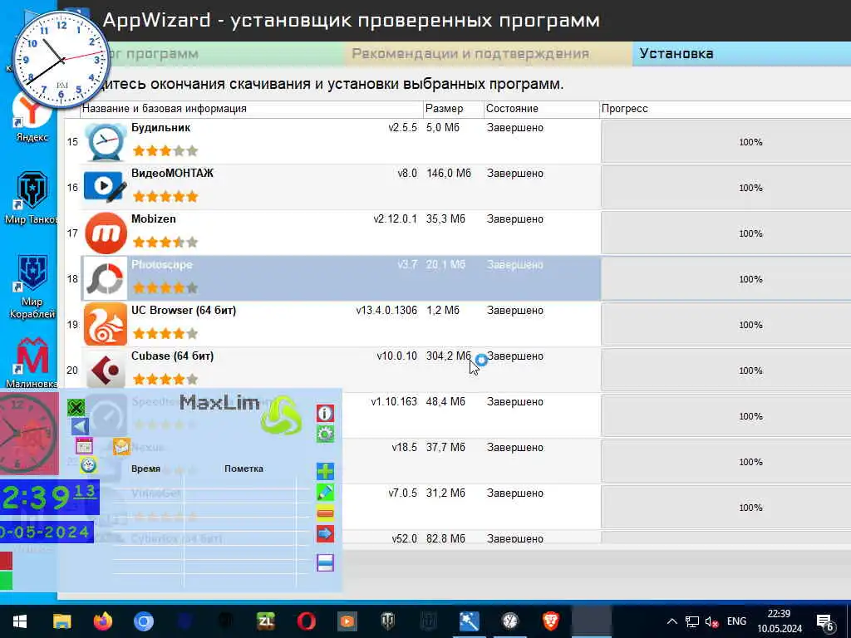The image size is (851, 638).
Task: Open the ZL app on the taskbar
Action: (x=266, y=621)
